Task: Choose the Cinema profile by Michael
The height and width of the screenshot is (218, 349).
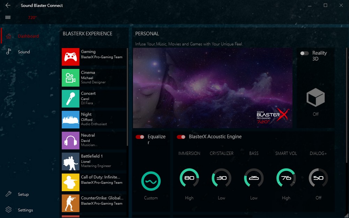Action: (94, 78)
